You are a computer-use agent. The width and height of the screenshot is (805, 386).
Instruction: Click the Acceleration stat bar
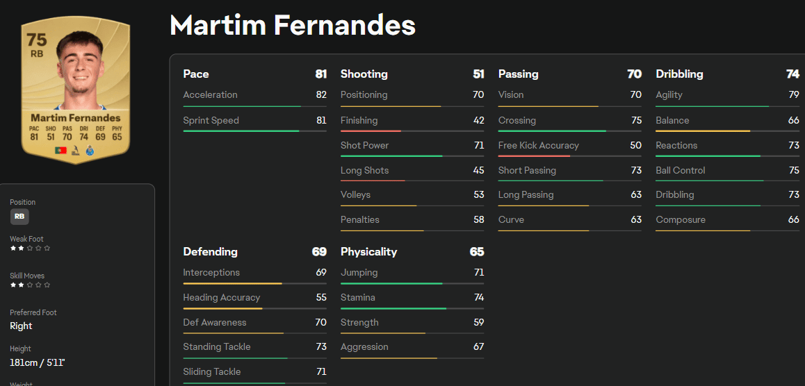[x=254, y=106]
